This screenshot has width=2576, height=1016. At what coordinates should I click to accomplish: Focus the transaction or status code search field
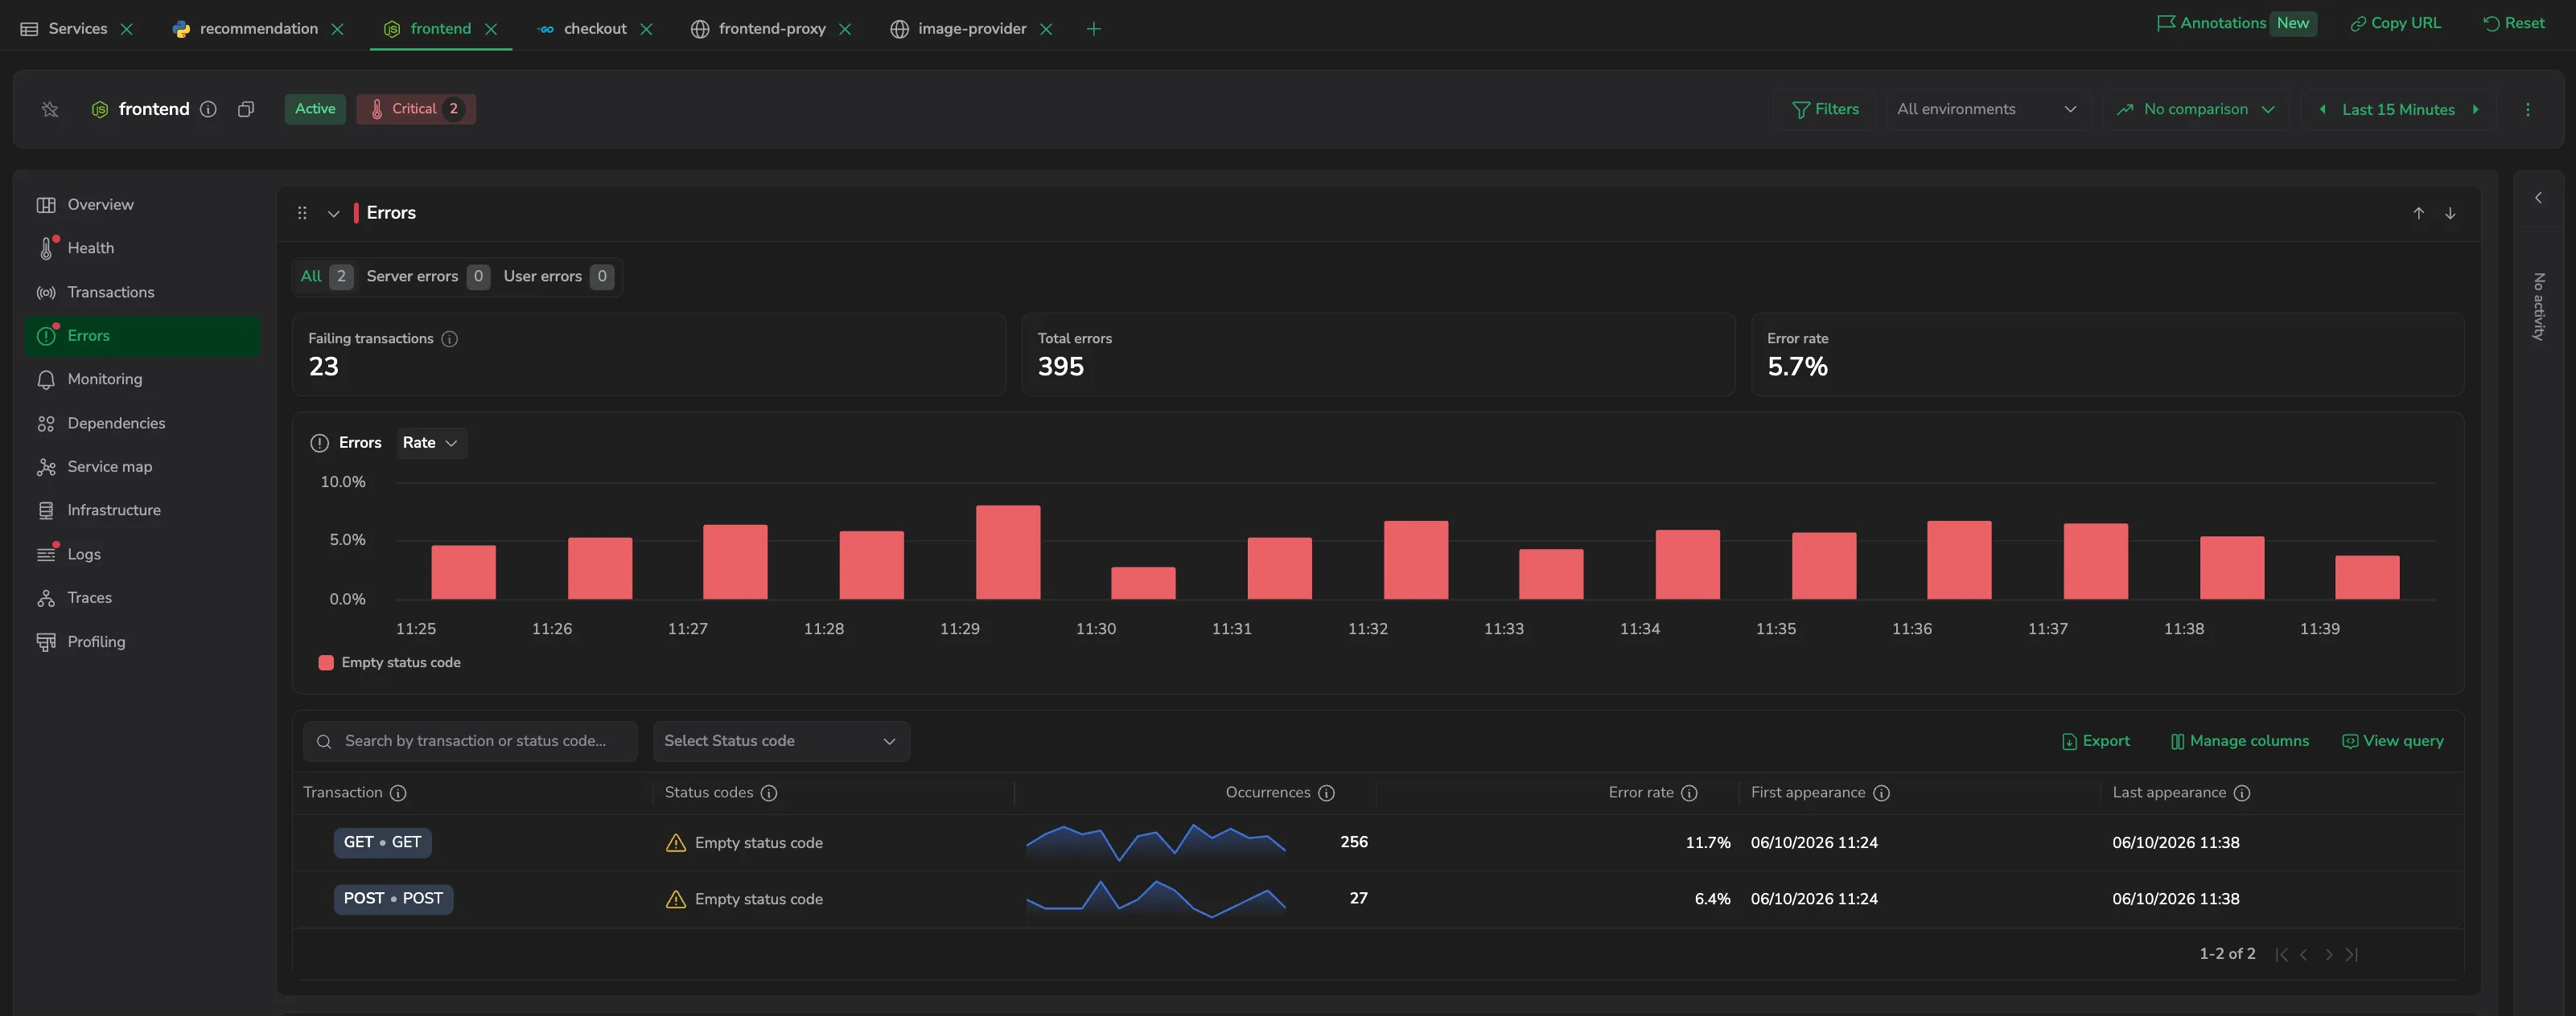[470, 741]
